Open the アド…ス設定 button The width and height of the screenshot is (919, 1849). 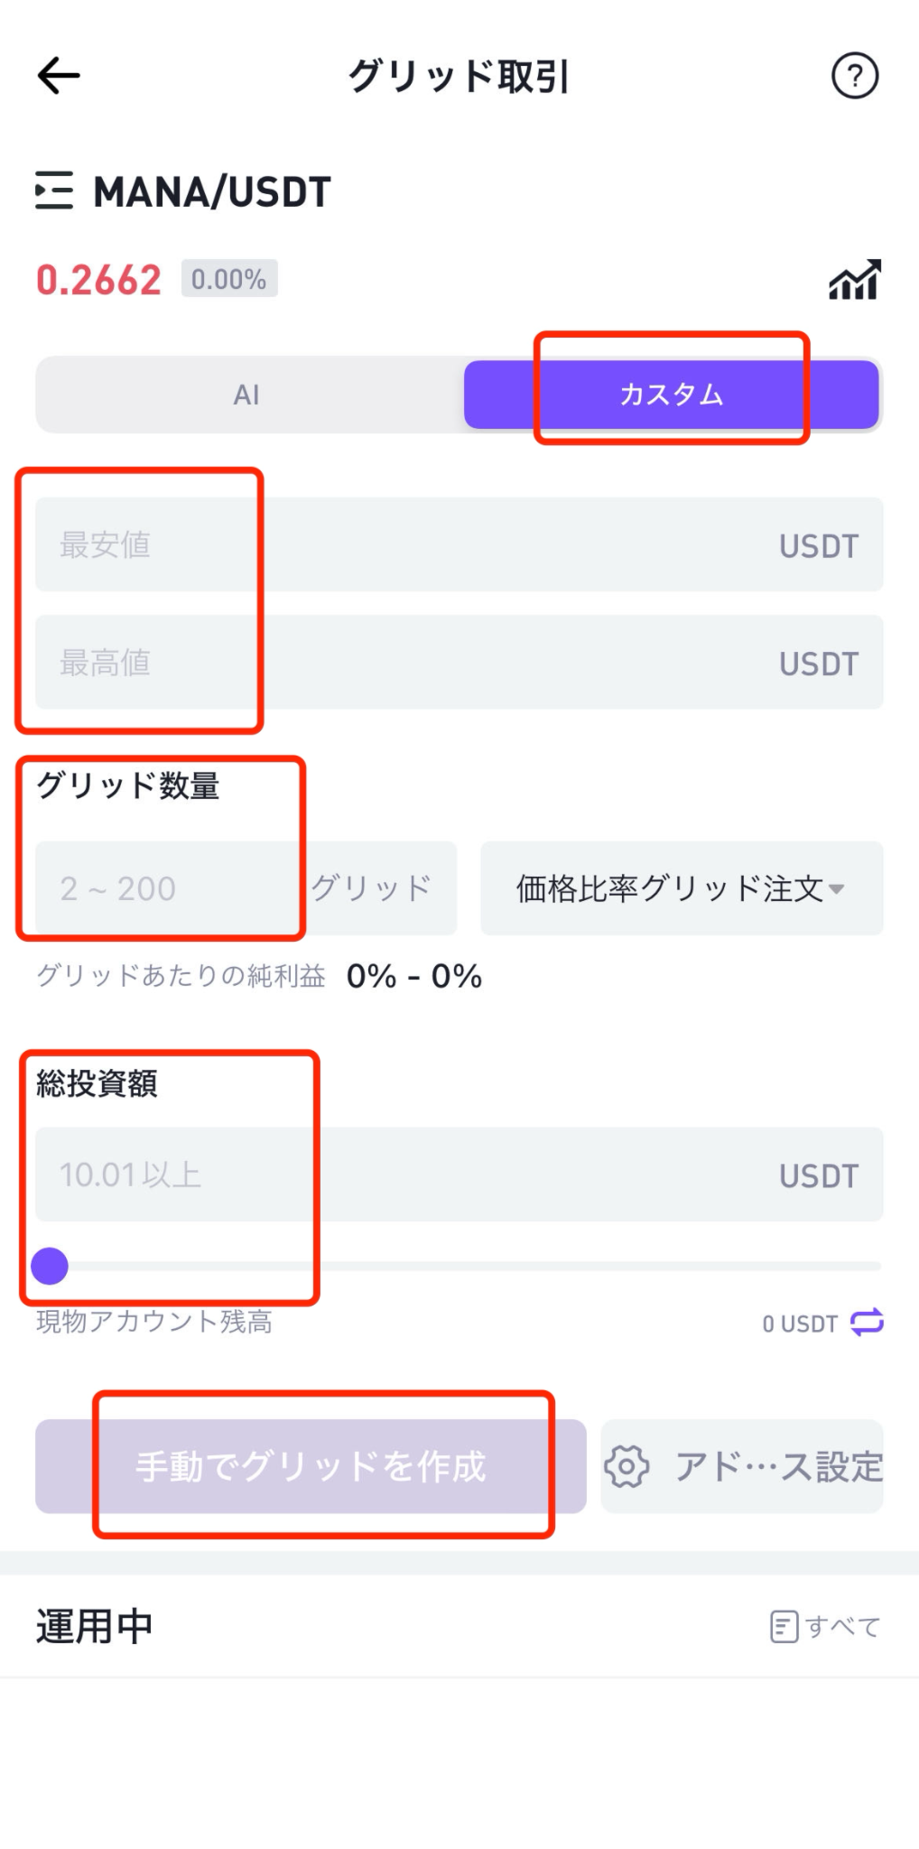click(742, 1466)
